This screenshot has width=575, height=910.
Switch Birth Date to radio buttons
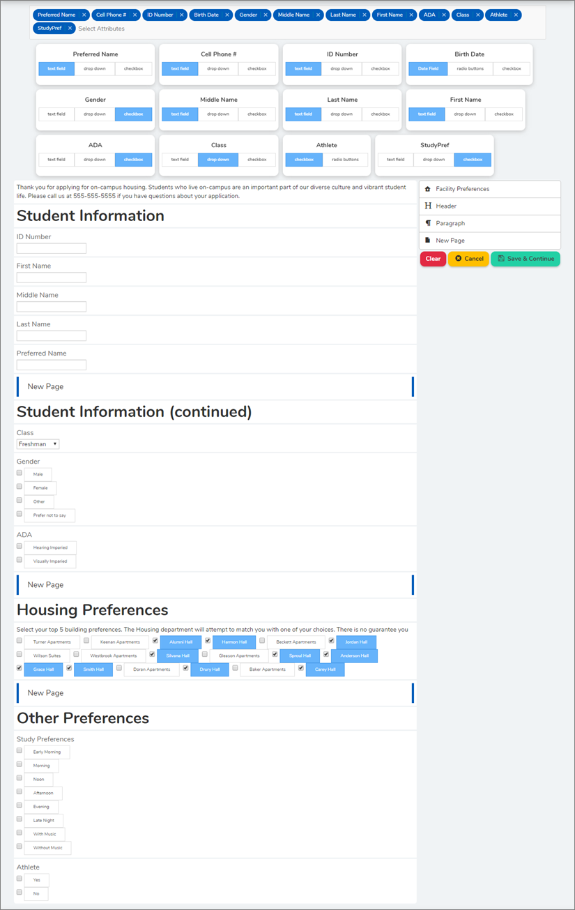click(470, 69)
